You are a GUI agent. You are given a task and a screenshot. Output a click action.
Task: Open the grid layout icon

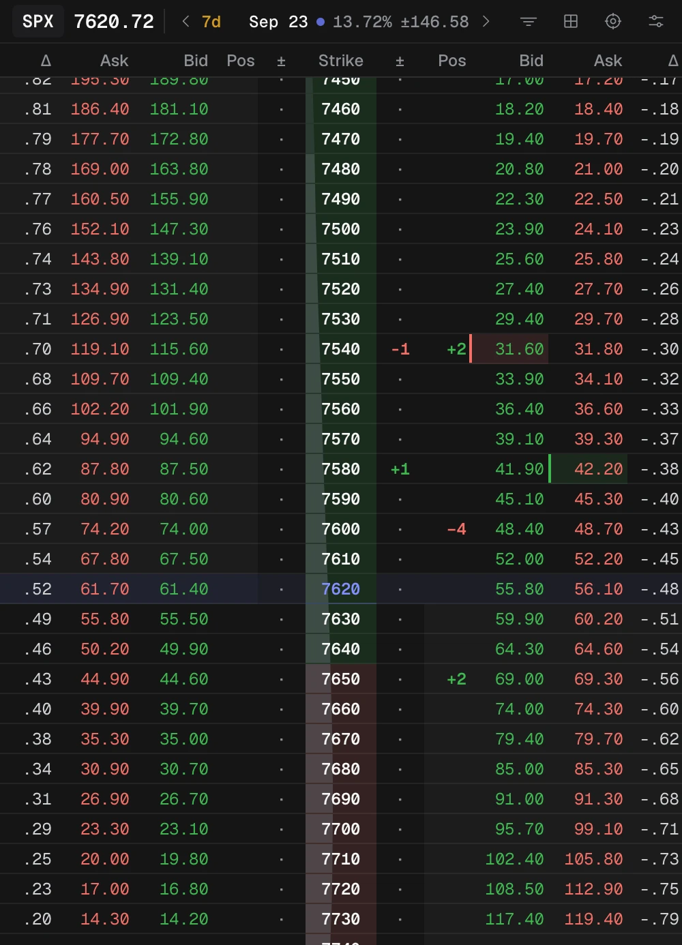pyautogui.click(x=571, y=22)
